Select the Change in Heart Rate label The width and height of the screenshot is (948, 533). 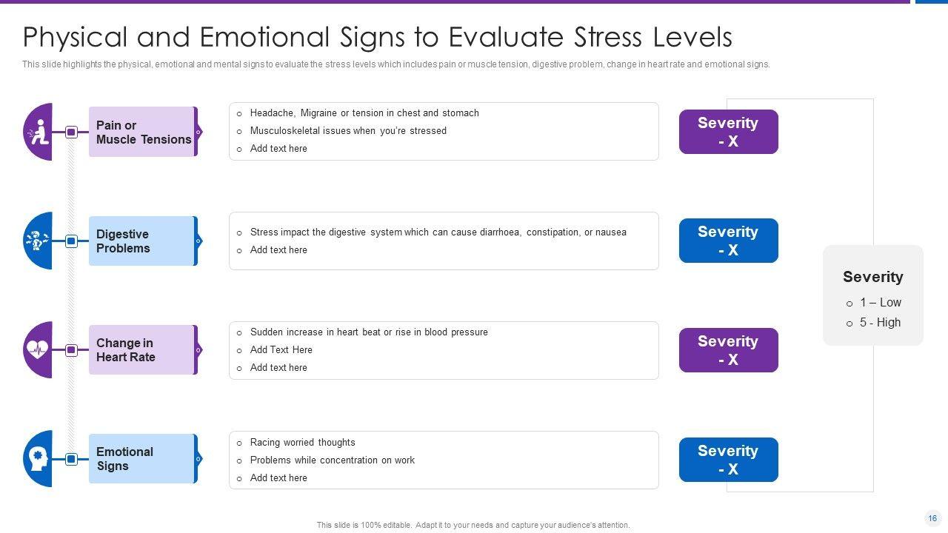pyautogui.click(x=143, y=350)
